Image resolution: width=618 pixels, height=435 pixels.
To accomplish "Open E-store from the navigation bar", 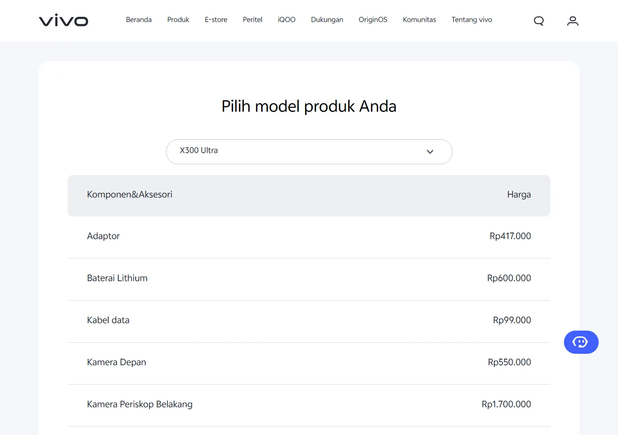I will [216, 20].
